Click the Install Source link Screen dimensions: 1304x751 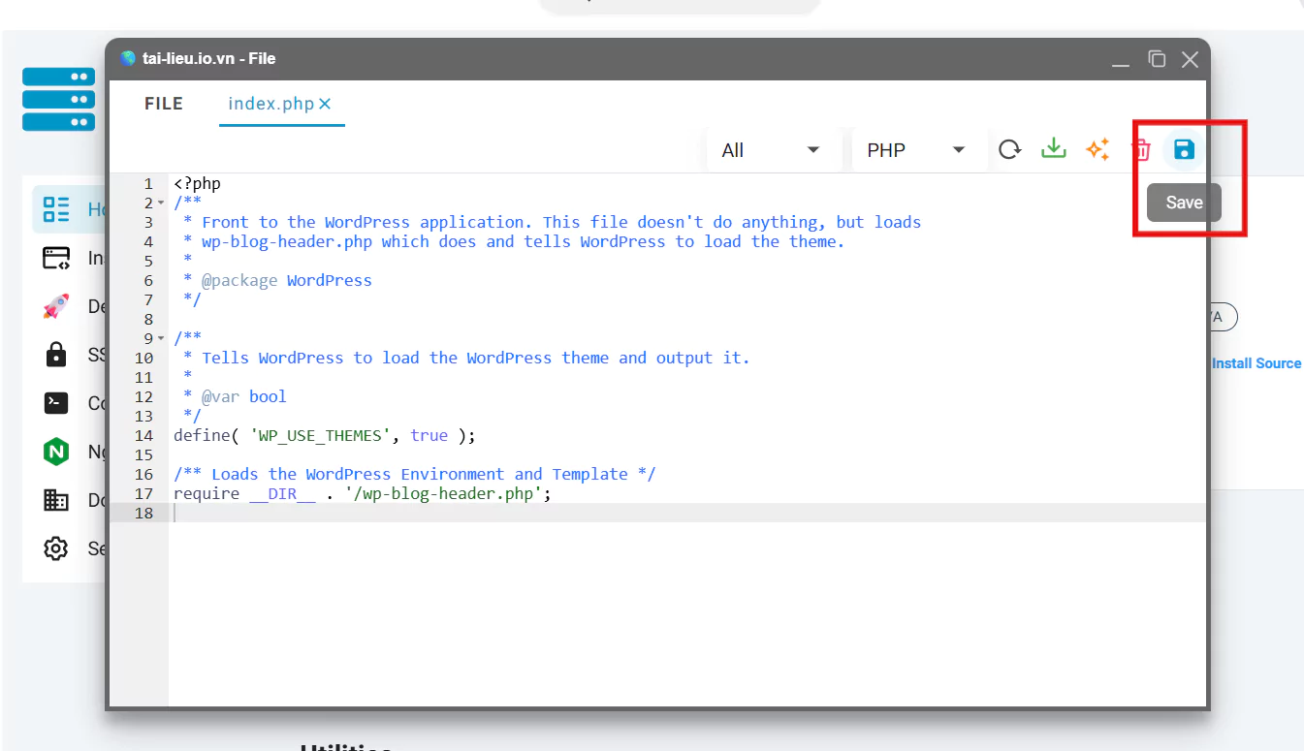pos(1256,363)
